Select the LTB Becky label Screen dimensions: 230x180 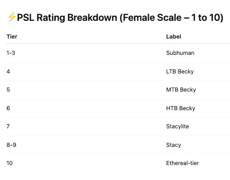tap(180, 72)
